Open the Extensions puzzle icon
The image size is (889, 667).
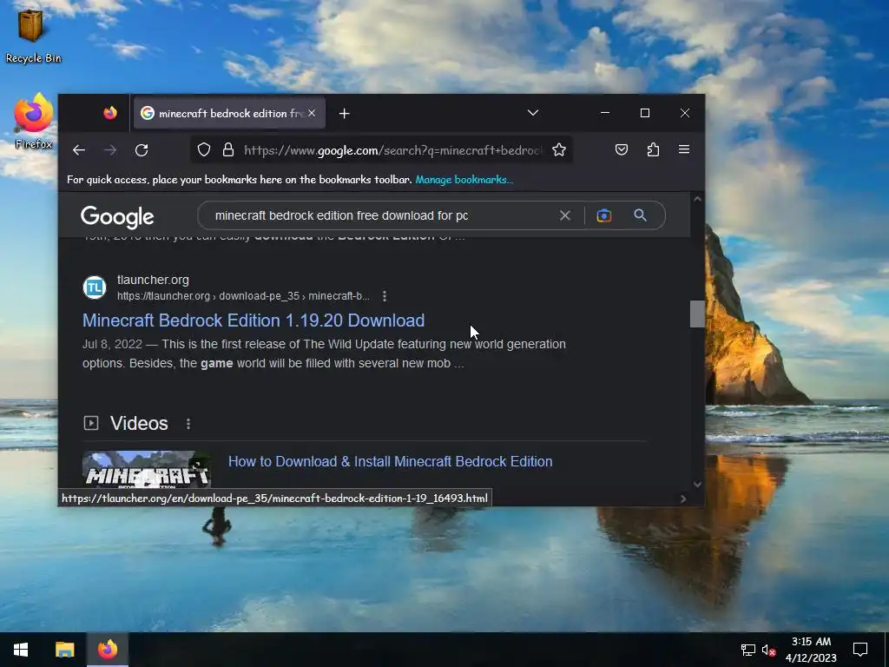653,149
